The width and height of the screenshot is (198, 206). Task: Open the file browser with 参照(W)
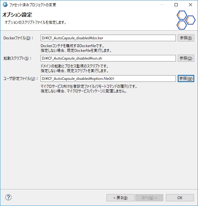186,79
